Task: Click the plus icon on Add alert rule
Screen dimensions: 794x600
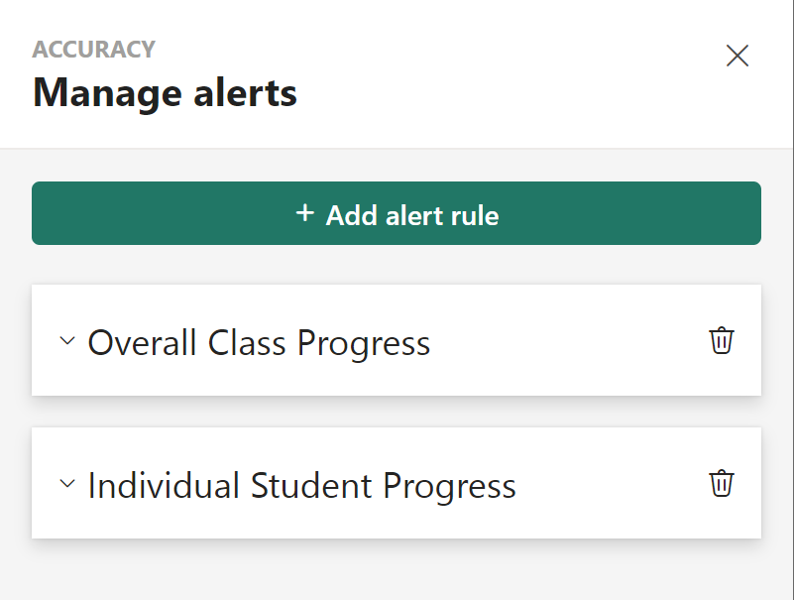Action: (304, 213)
